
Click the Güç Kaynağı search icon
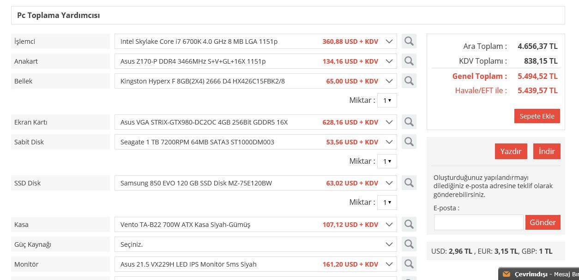(x=409, y=244)
